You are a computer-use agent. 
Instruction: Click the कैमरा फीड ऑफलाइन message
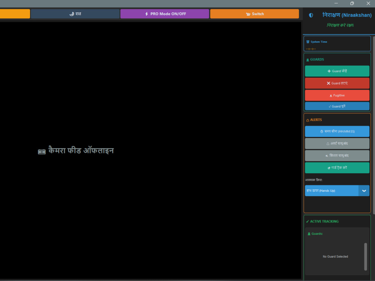coord(81,150)
